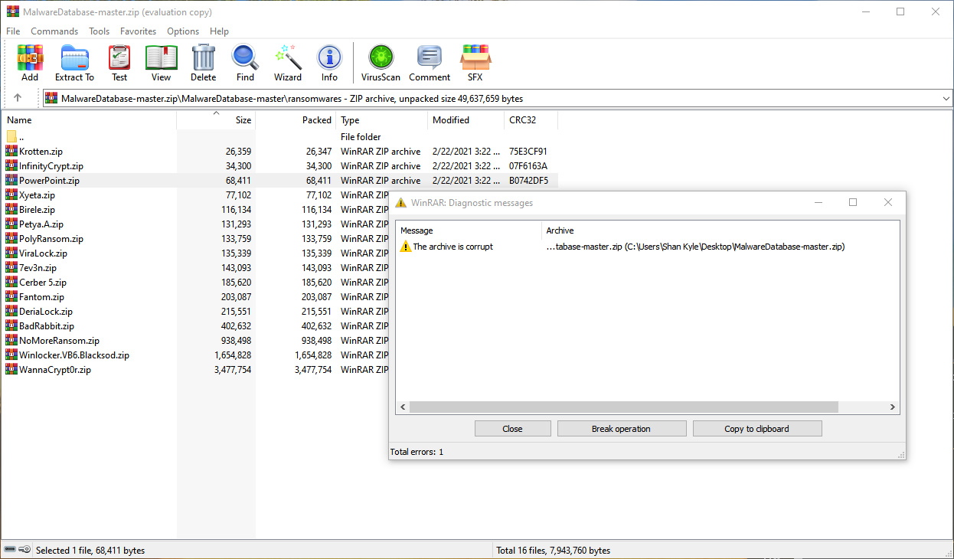Click the CRC32 value 07F6163A
This screenshot has width=954, height=559.
[x=528, y=166]
